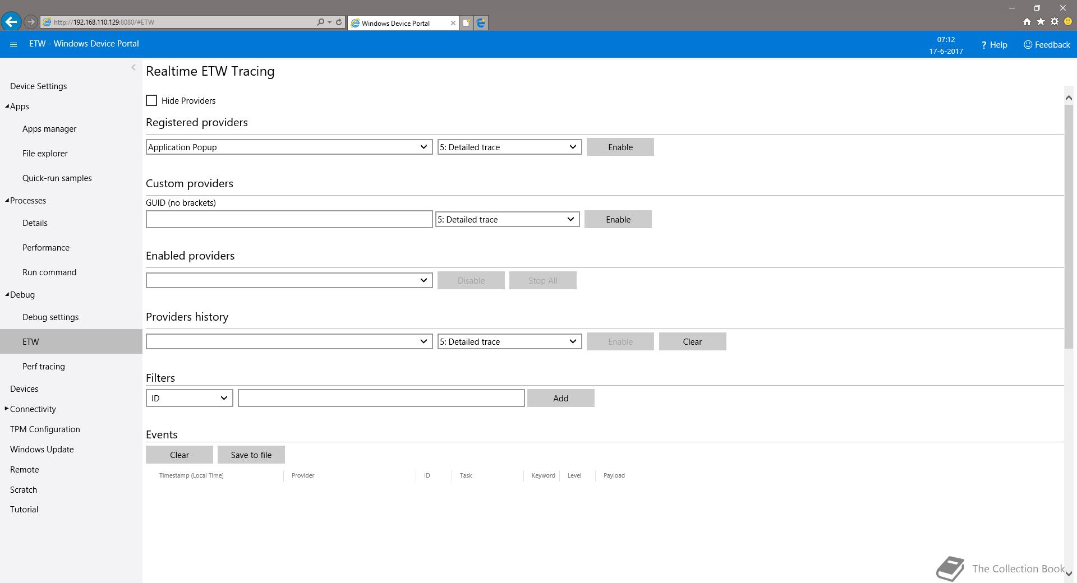This screenshot has height=583, width=1077.
Task: Open Debug settings page
Action: click(50, 317)
